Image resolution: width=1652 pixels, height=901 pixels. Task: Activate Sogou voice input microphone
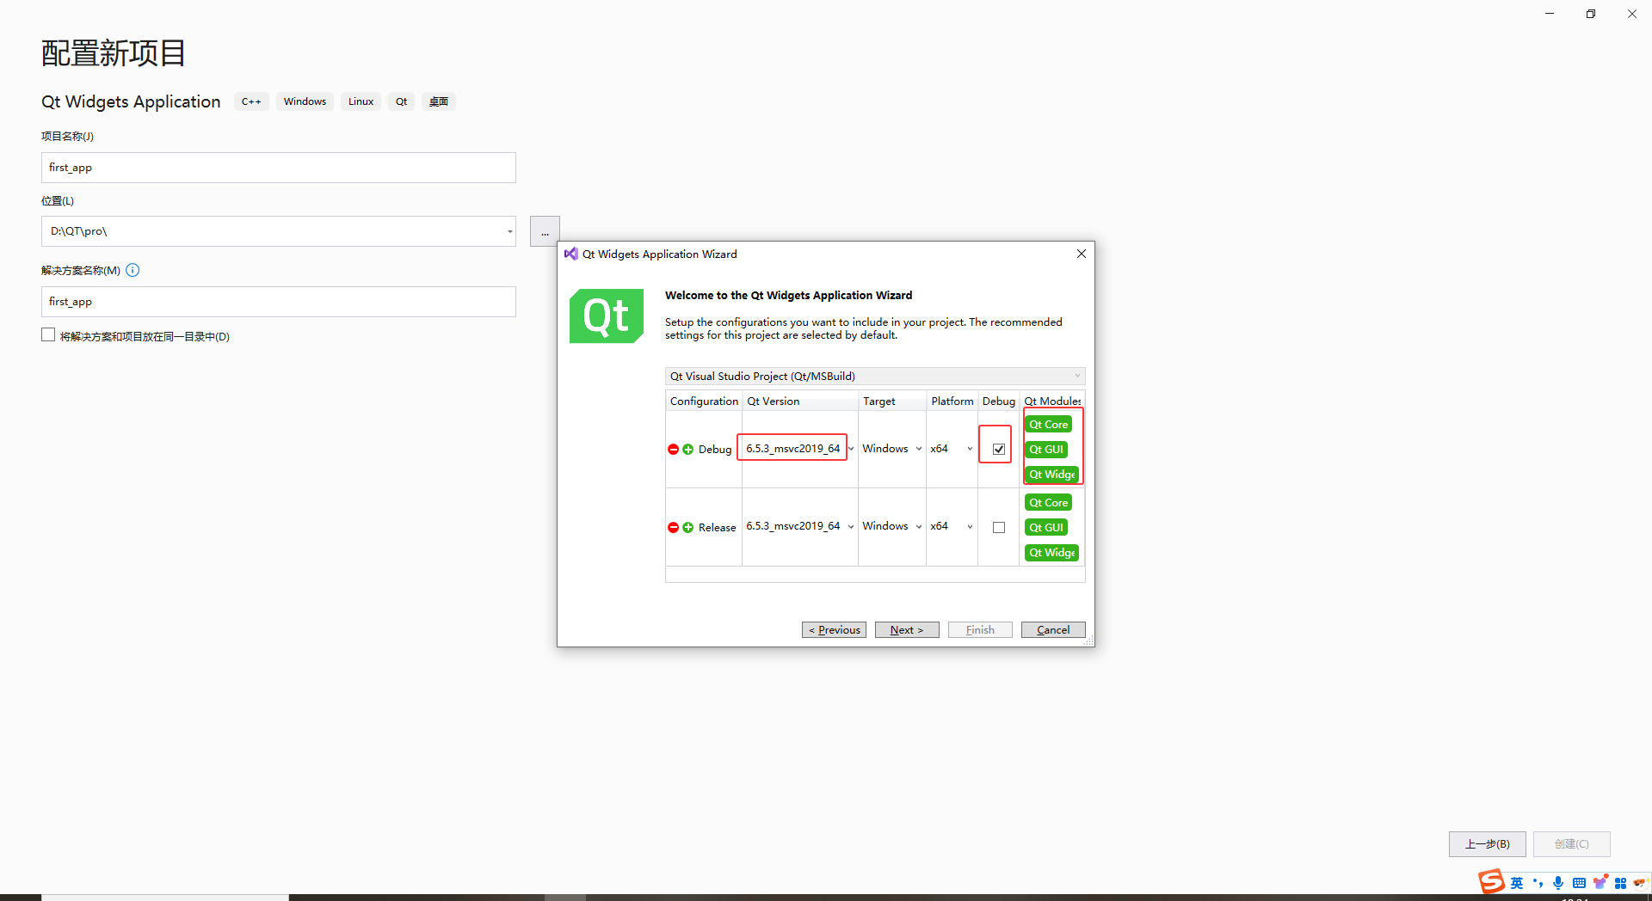(1558, 883)
